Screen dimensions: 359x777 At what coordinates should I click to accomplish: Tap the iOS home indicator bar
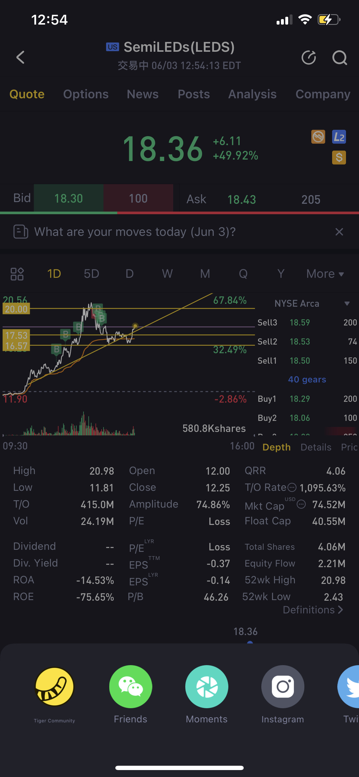click(x=179, y=768)
